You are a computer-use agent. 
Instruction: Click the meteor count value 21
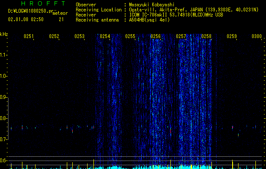click(61, 19)
